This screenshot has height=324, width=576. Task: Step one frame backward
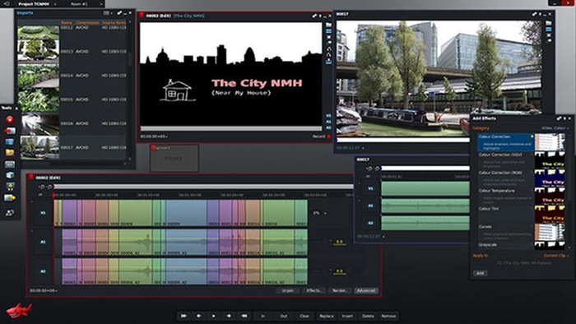[x=199, y=316]
